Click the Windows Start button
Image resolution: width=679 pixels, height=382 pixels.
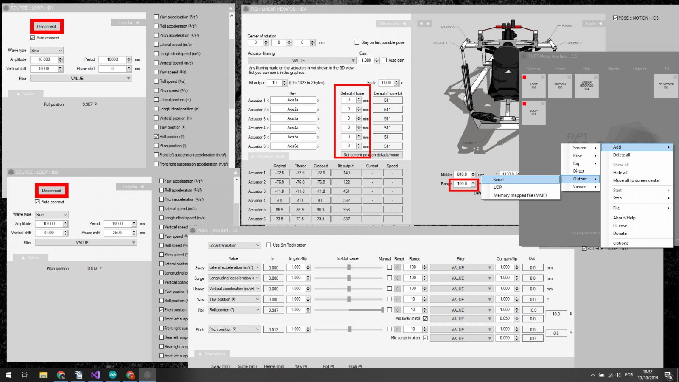pyautogui.click(x=8, y=375)
